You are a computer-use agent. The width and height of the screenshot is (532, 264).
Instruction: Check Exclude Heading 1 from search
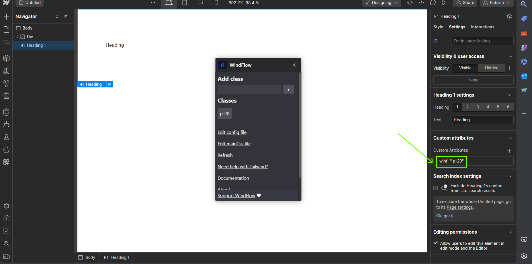pos(436,188)
